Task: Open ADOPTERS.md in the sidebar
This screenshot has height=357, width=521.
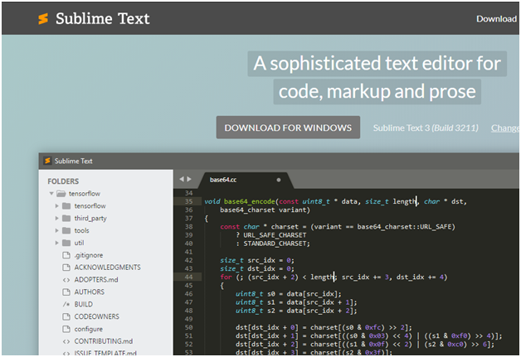Action: (96, 280)
